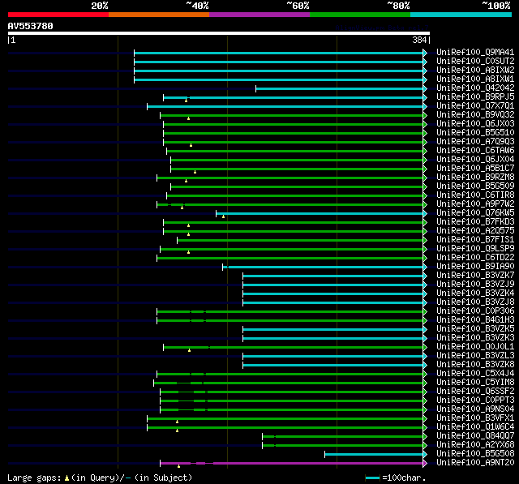This screenshot has width=519, height=484.
Task: Select label UniRef100_B7FKD3
Action: click(x=475, y=221)
